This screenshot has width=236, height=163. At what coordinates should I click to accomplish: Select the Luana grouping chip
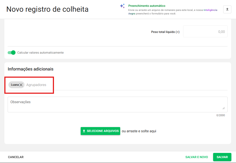(x=15, y=85)
